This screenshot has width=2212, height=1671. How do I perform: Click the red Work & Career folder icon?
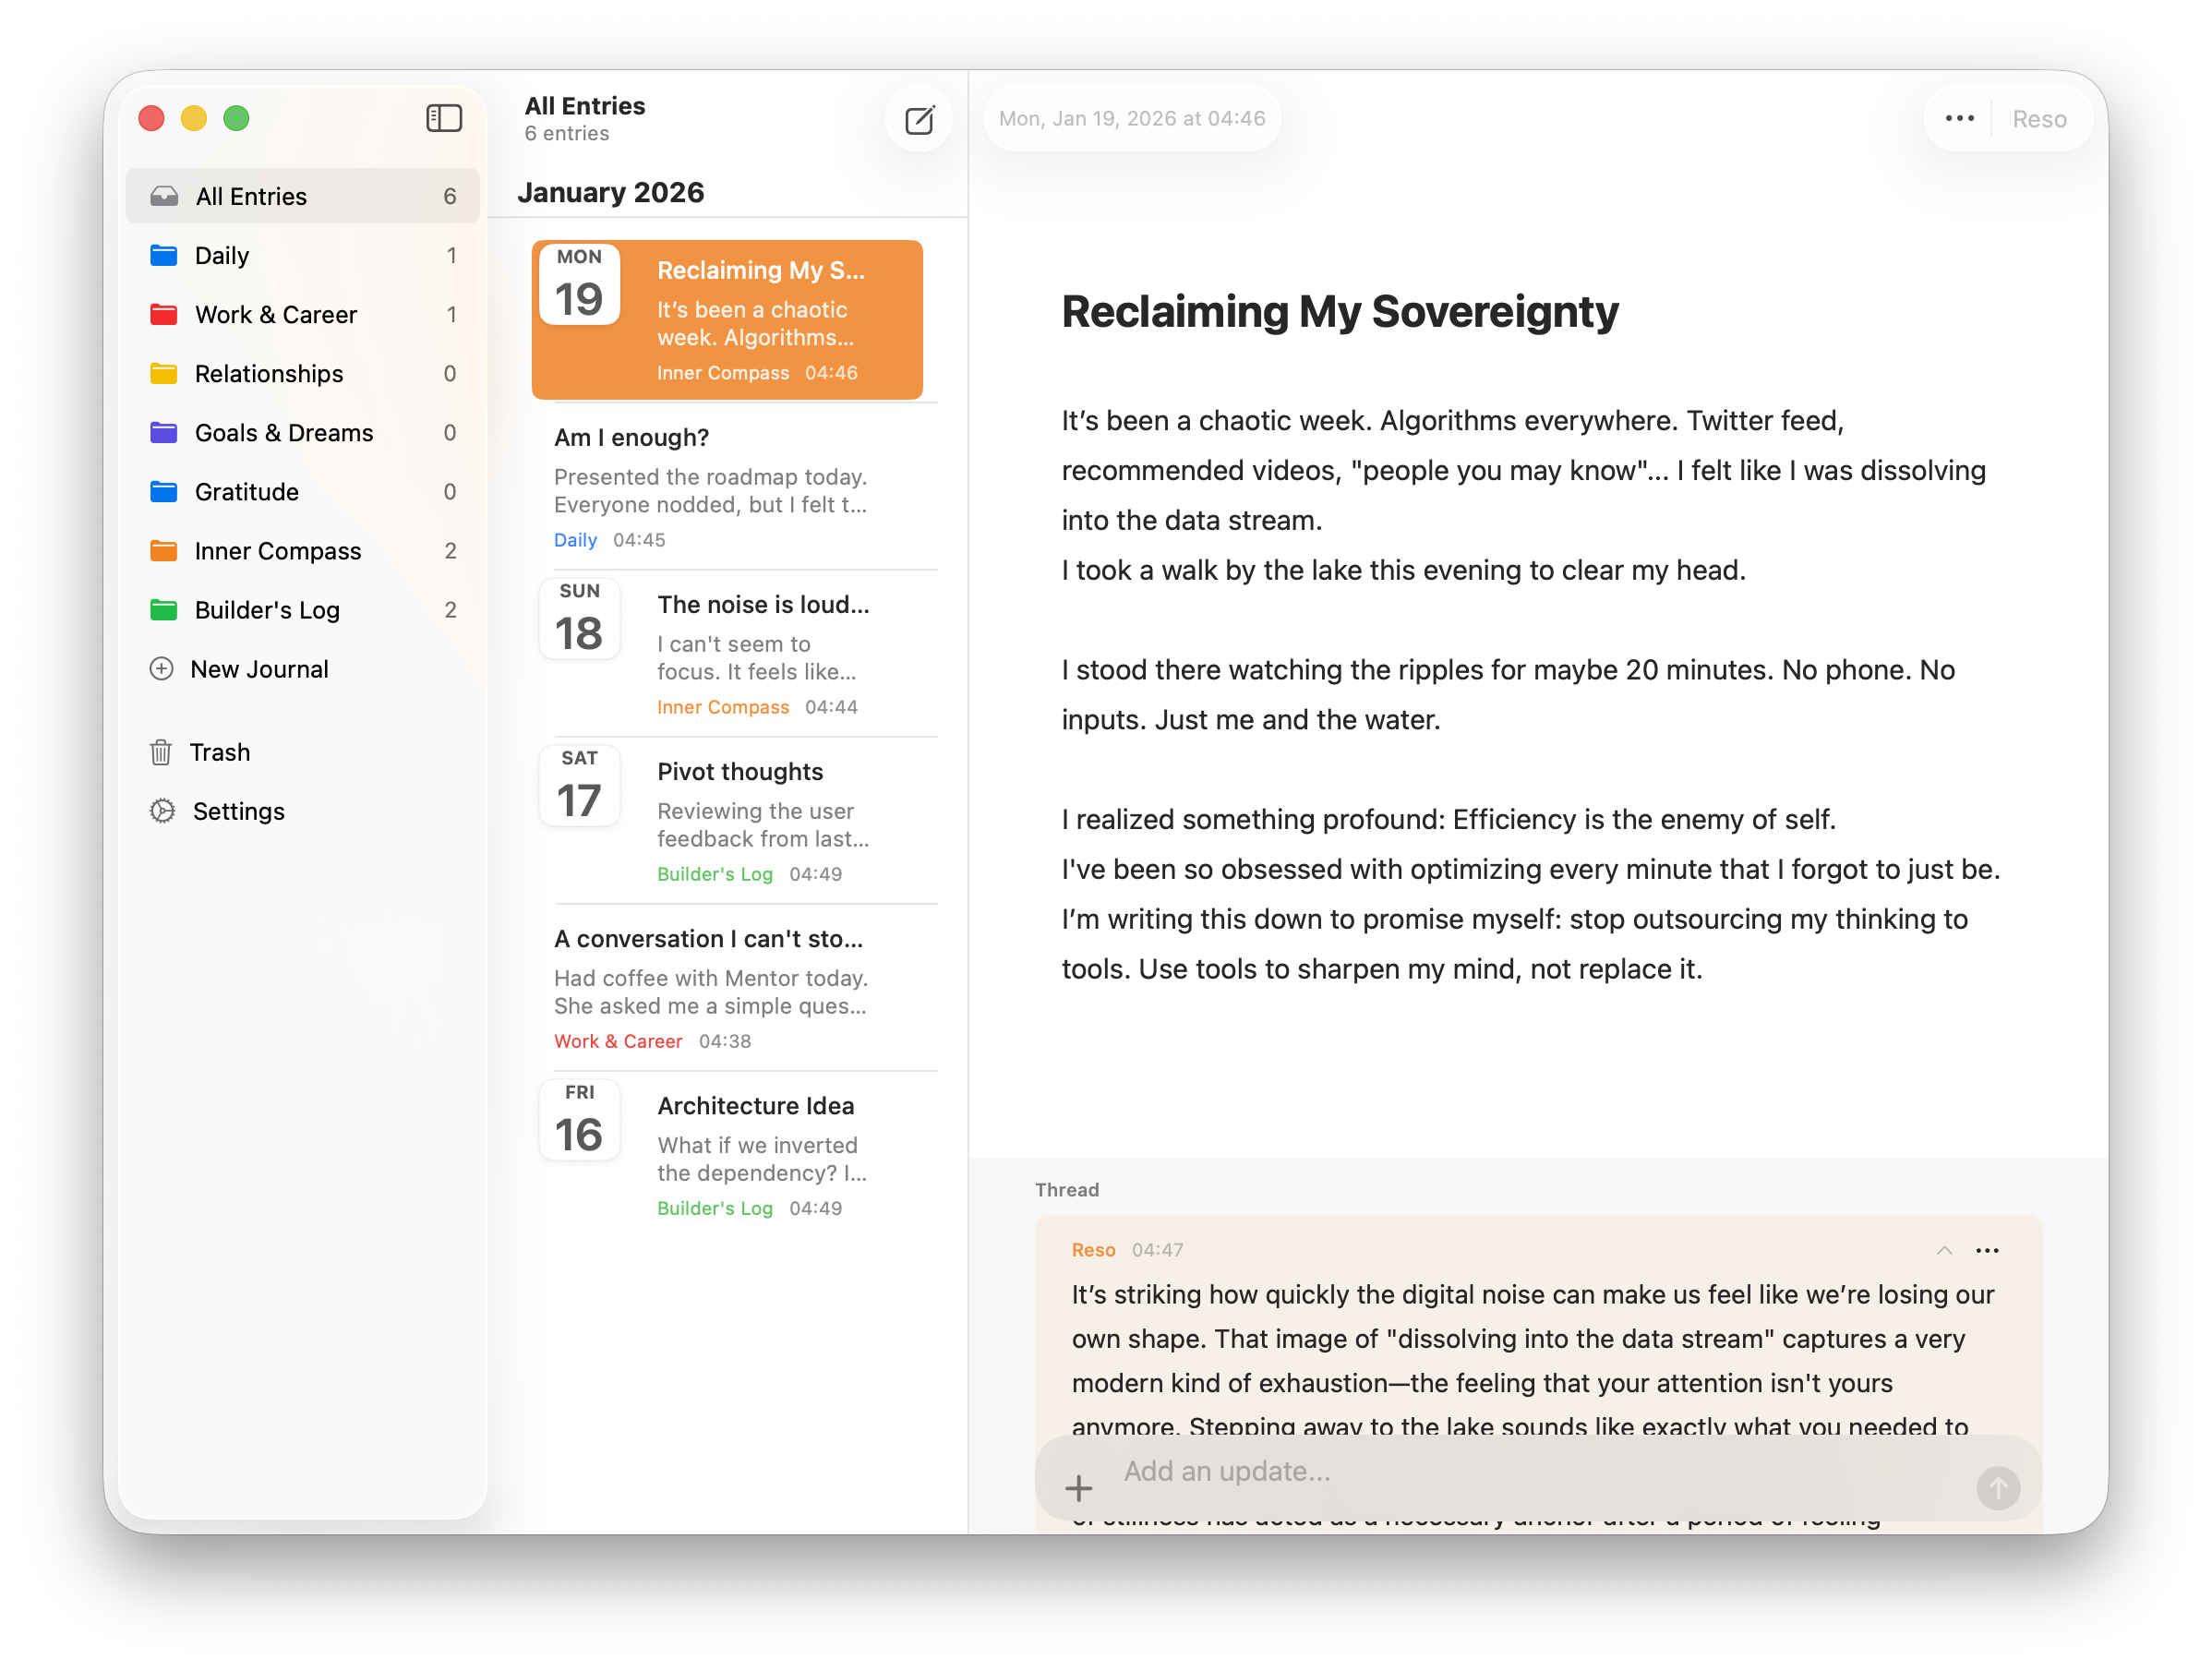pyautogui.click(x=163, y=315)
